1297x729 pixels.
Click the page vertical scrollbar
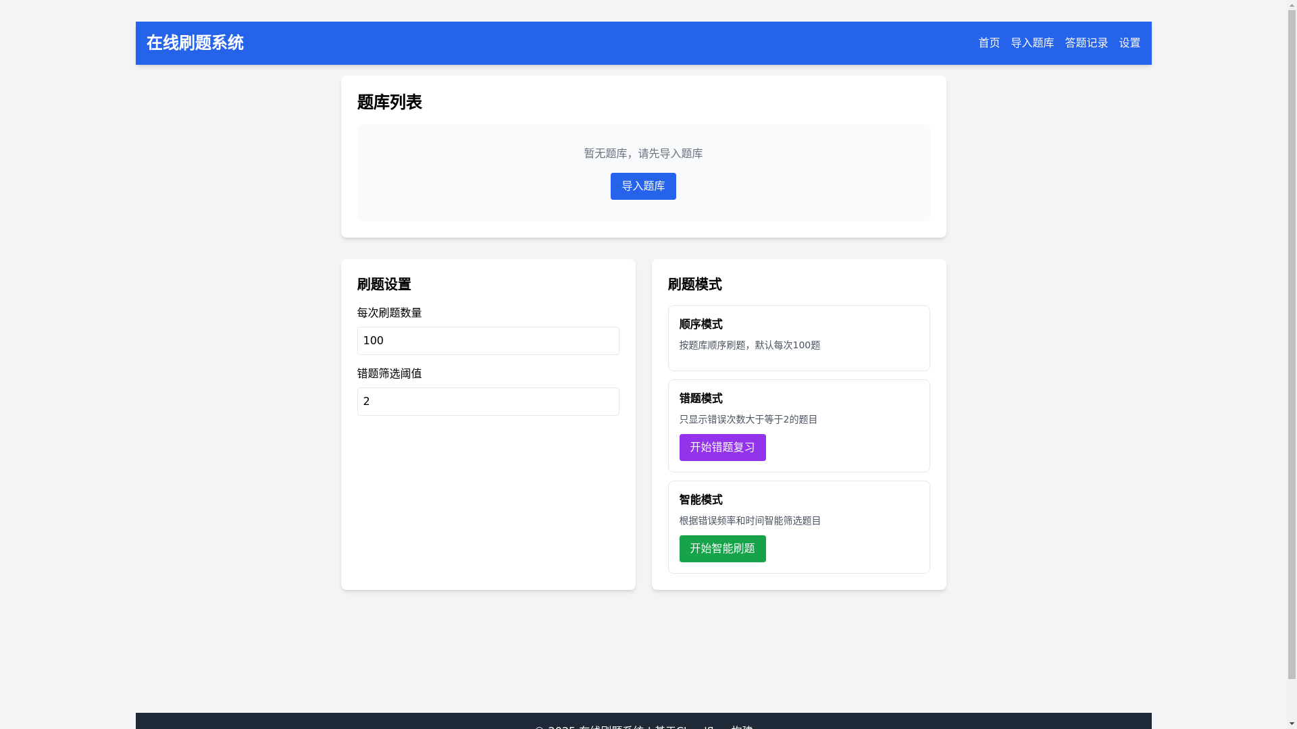coord(1292,364)
